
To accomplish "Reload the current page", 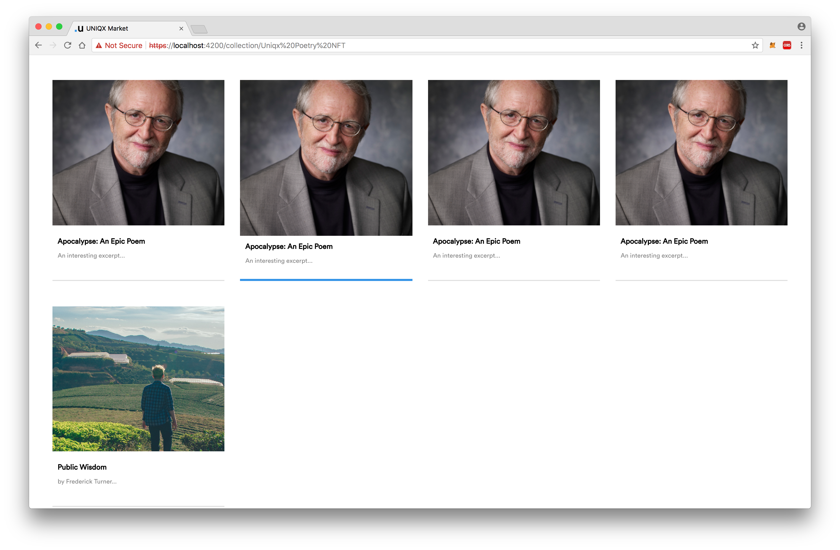I will (68, 45).
